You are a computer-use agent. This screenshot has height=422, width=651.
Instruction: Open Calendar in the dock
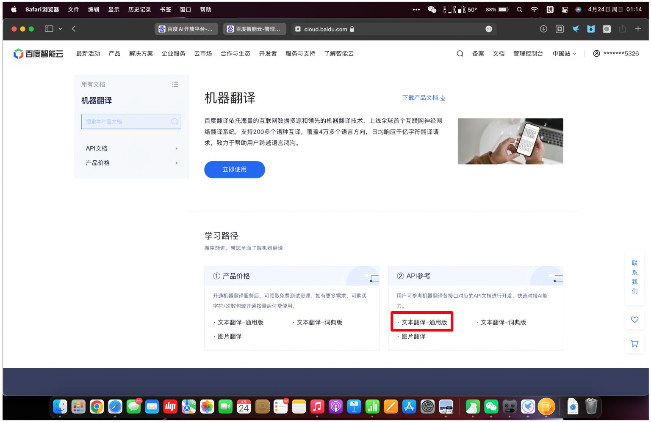point(244,407)
